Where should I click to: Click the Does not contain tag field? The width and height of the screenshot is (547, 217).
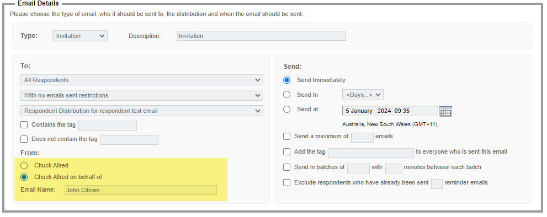(x=129, y=140)
